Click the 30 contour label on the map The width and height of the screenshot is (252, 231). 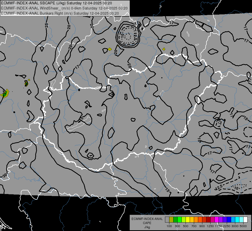[5, 175]
